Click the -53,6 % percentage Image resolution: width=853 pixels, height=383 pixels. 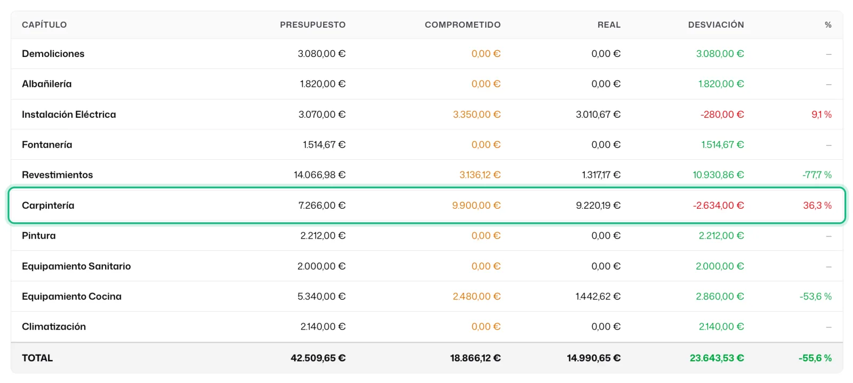pyautogui.click(x=816, y=297)
